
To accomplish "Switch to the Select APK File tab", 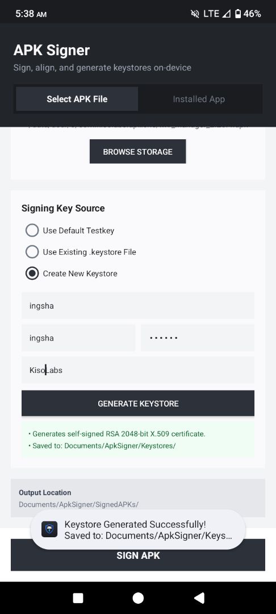I will 77,99.
